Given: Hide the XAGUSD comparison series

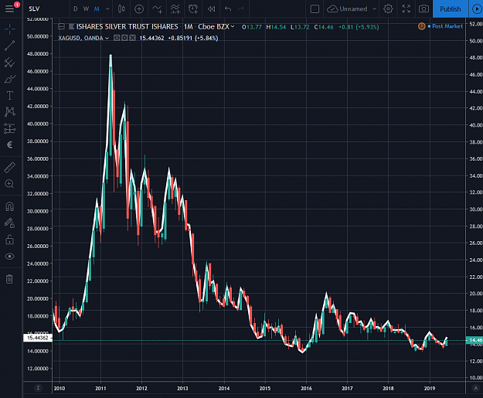Looking at the screenshot, I should (117, 38).
